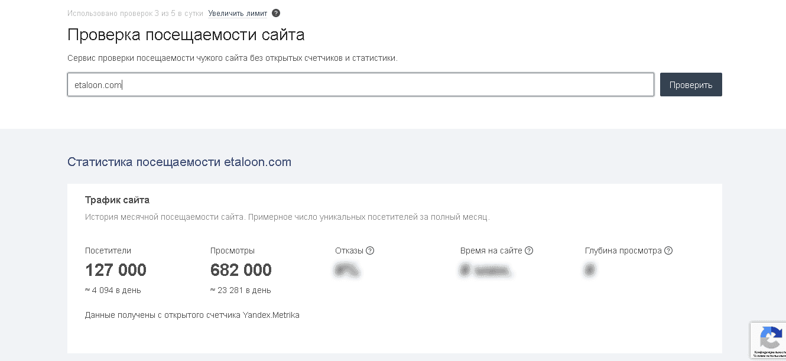
Task: Click the Статистика посещаемости etaloon.com heading
Action: point(179,161)
